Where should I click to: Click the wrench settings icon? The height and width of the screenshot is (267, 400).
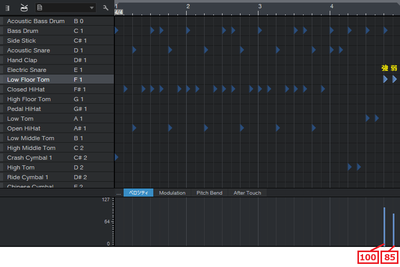pos(106,8)
